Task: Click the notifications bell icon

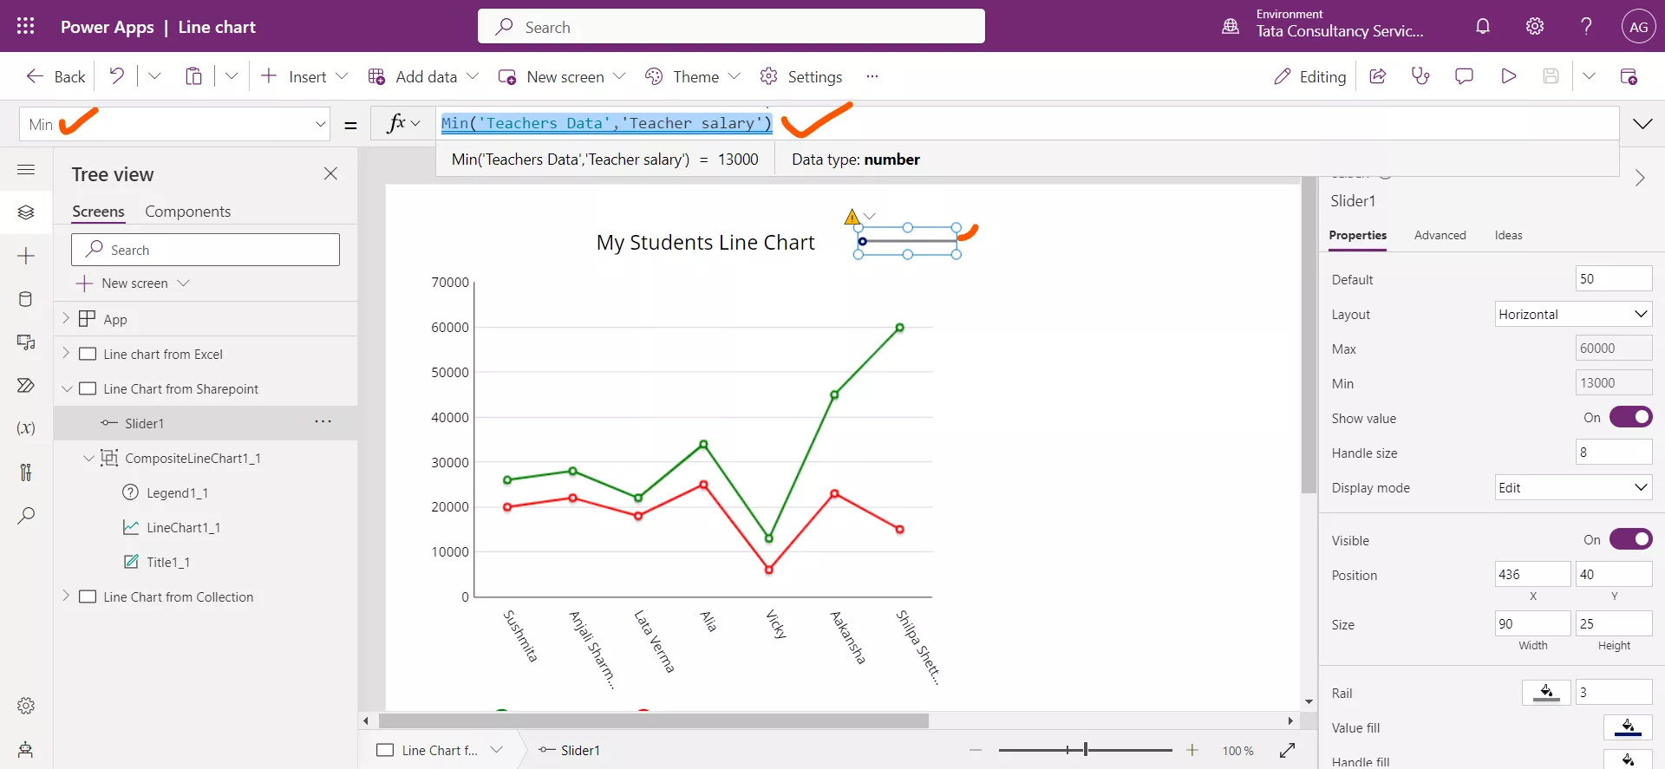Action: pyautogui.click(x=1483, y=26)
